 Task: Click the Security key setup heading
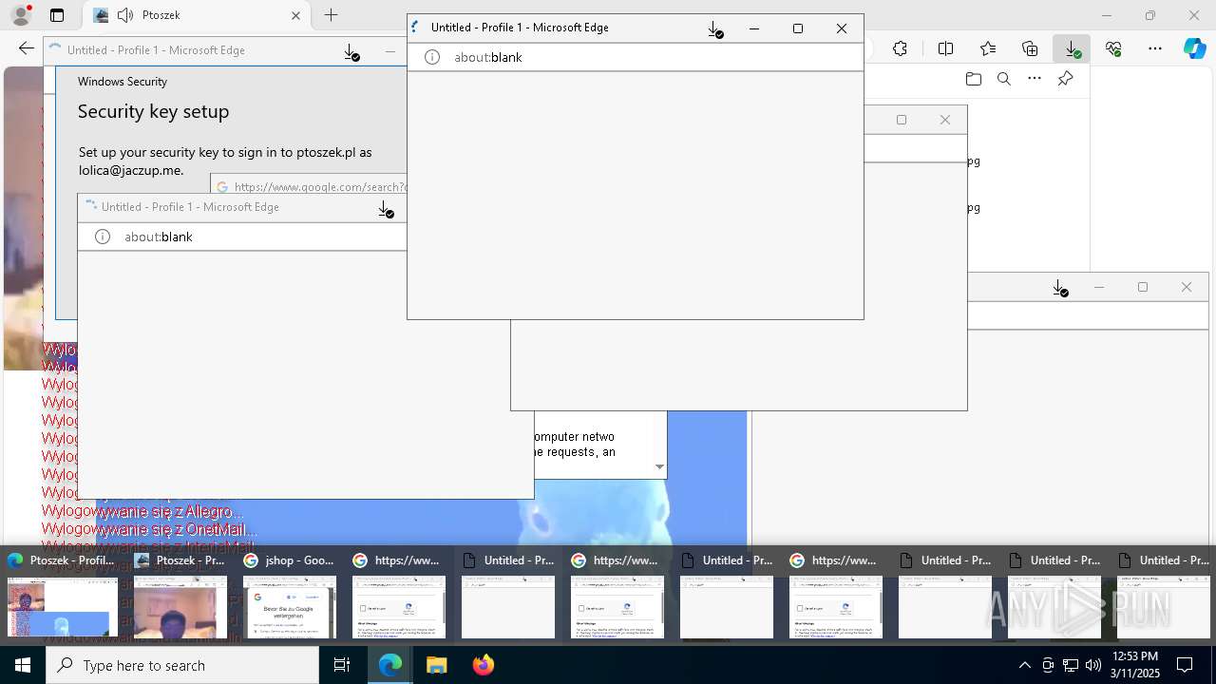[x=153, y=111]
